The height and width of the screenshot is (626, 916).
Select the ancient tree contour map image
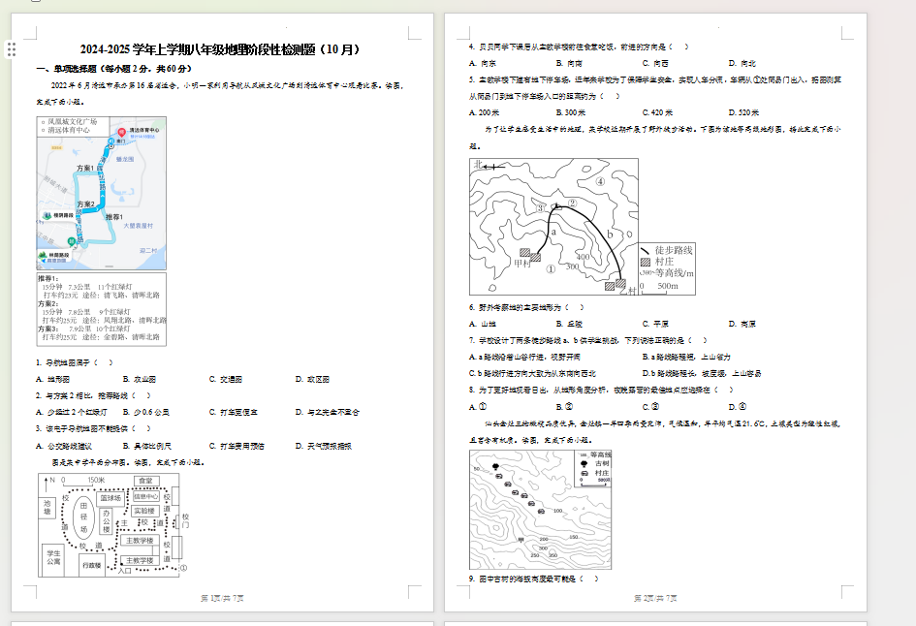tap(540, 509)
